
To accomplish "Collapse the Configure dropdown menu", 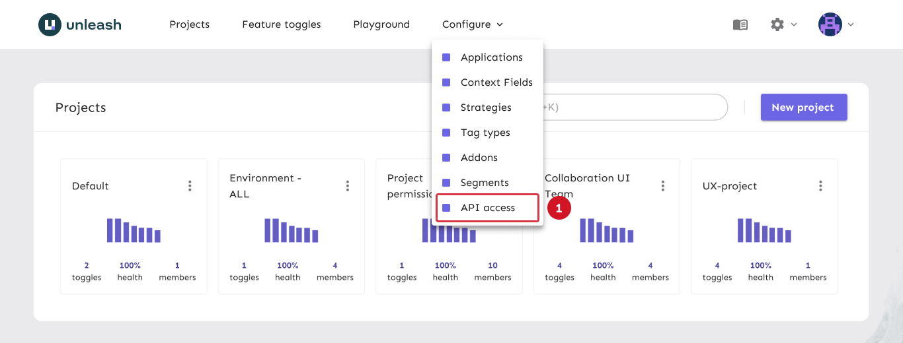I will tap(472, 24).
